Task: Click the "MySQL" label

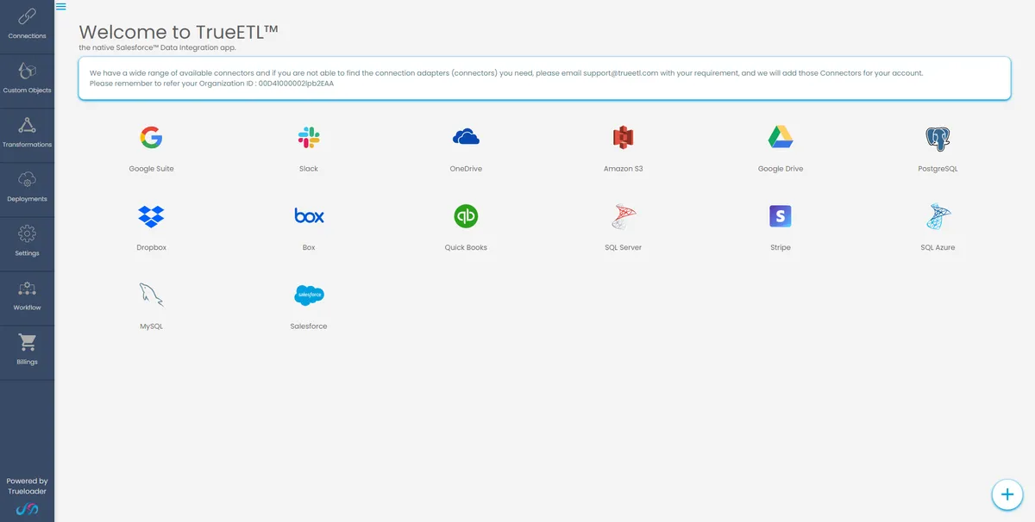Action: 151,326
